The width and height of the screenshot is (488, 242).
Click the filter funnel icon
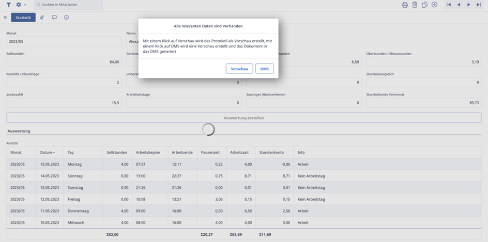[x=9, y=5]
